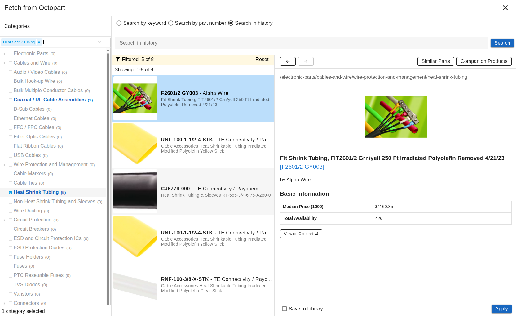Click the product image in details pane
Image resolution: width=516 pixels, height=316 pixels.
point(395,117)
